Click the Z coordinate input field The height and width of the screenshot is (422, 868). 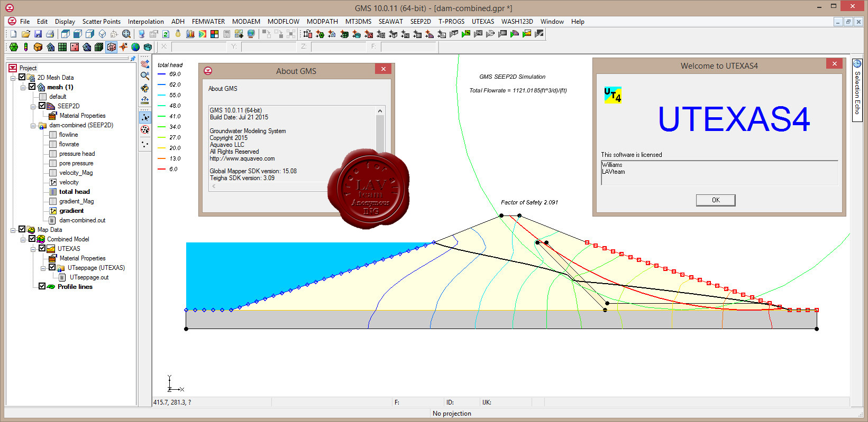point(337,46)
